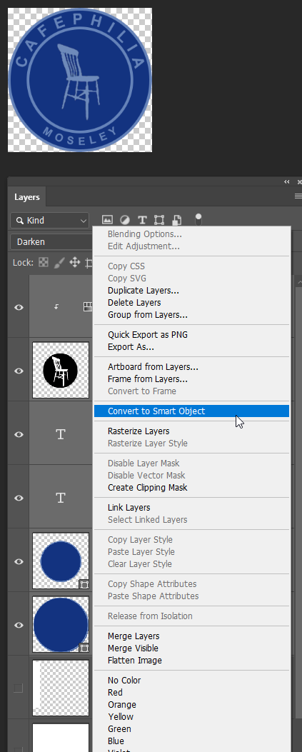Open Export As dialog

point(131,347)
